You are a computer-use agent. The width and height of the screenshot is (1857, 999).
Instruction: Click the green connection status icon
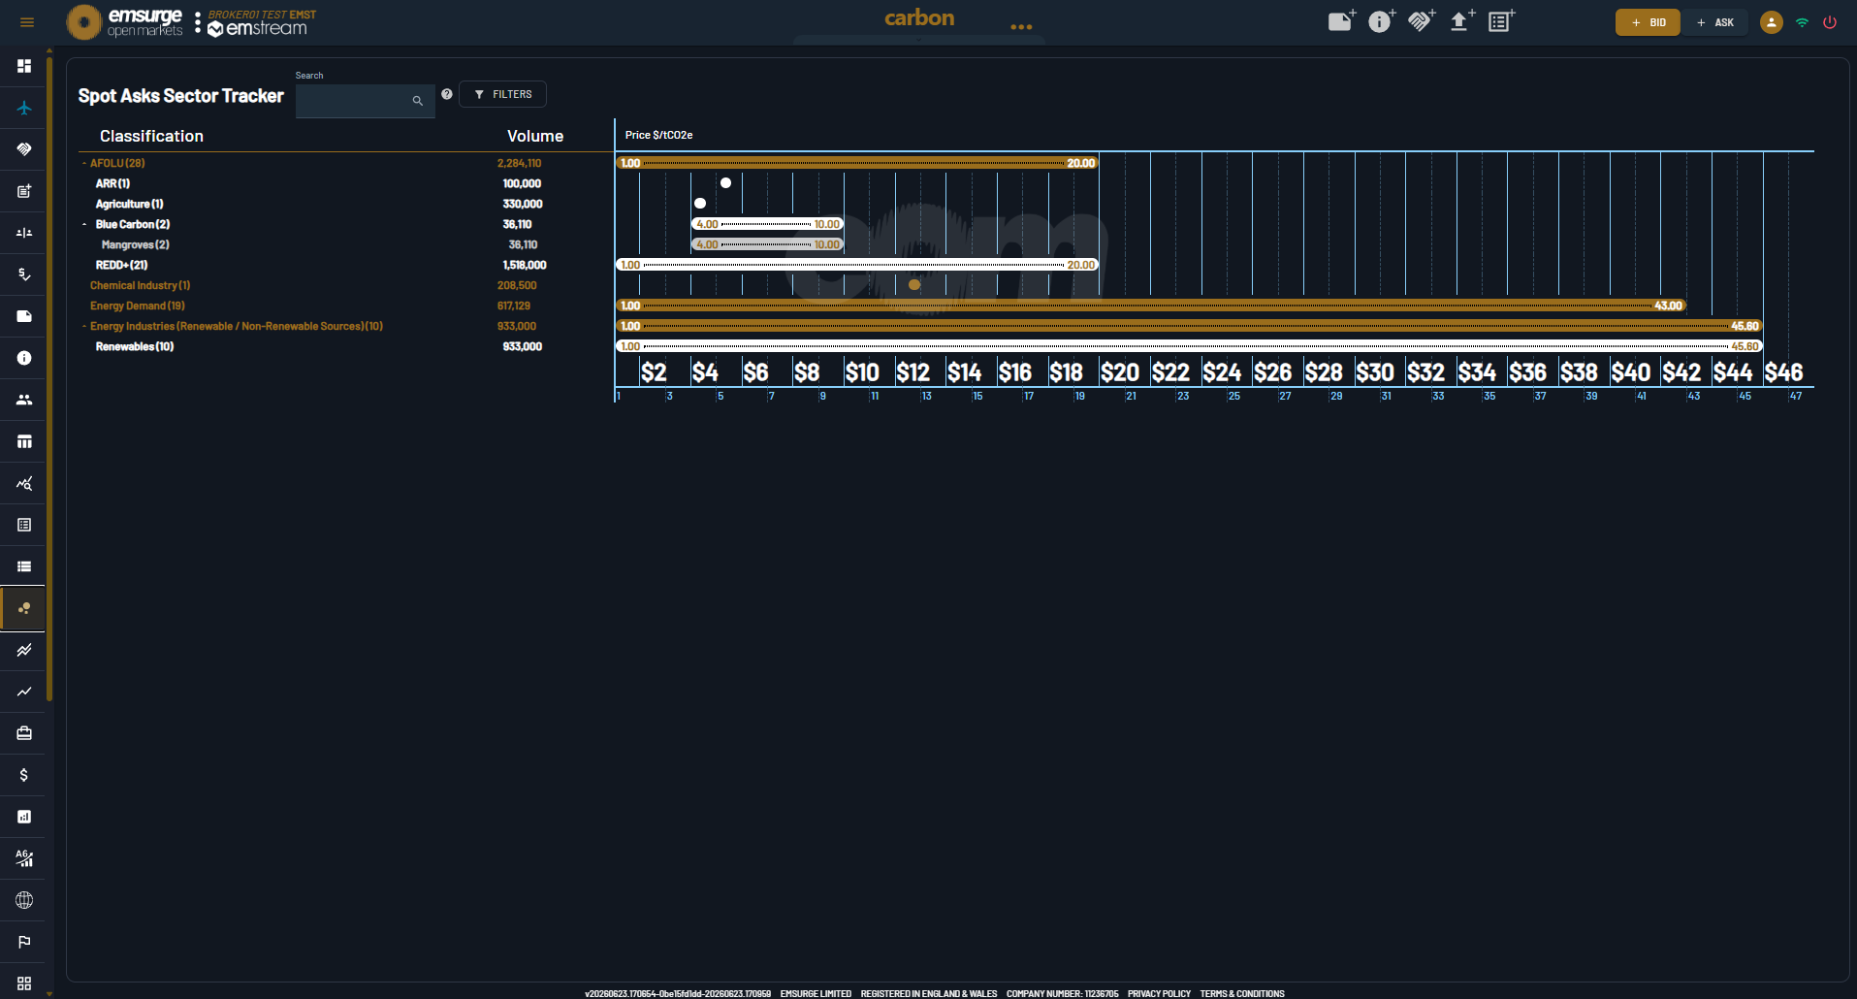[x=1802, y=22]
